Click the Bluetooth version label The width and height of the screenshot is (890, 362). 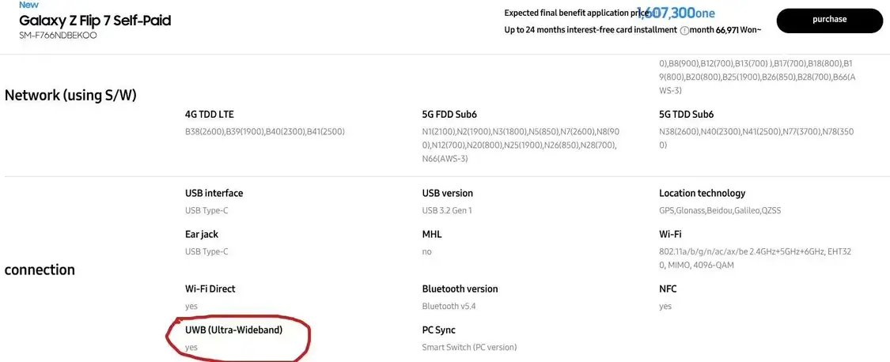460,288
